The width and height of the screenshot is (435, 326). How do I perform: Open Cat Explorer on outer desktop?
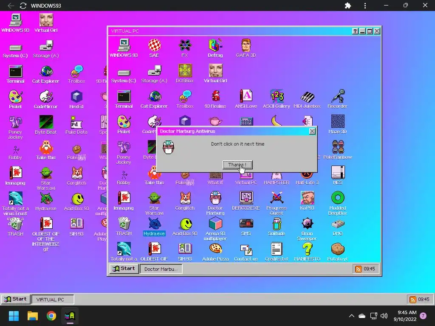point(46,74)
